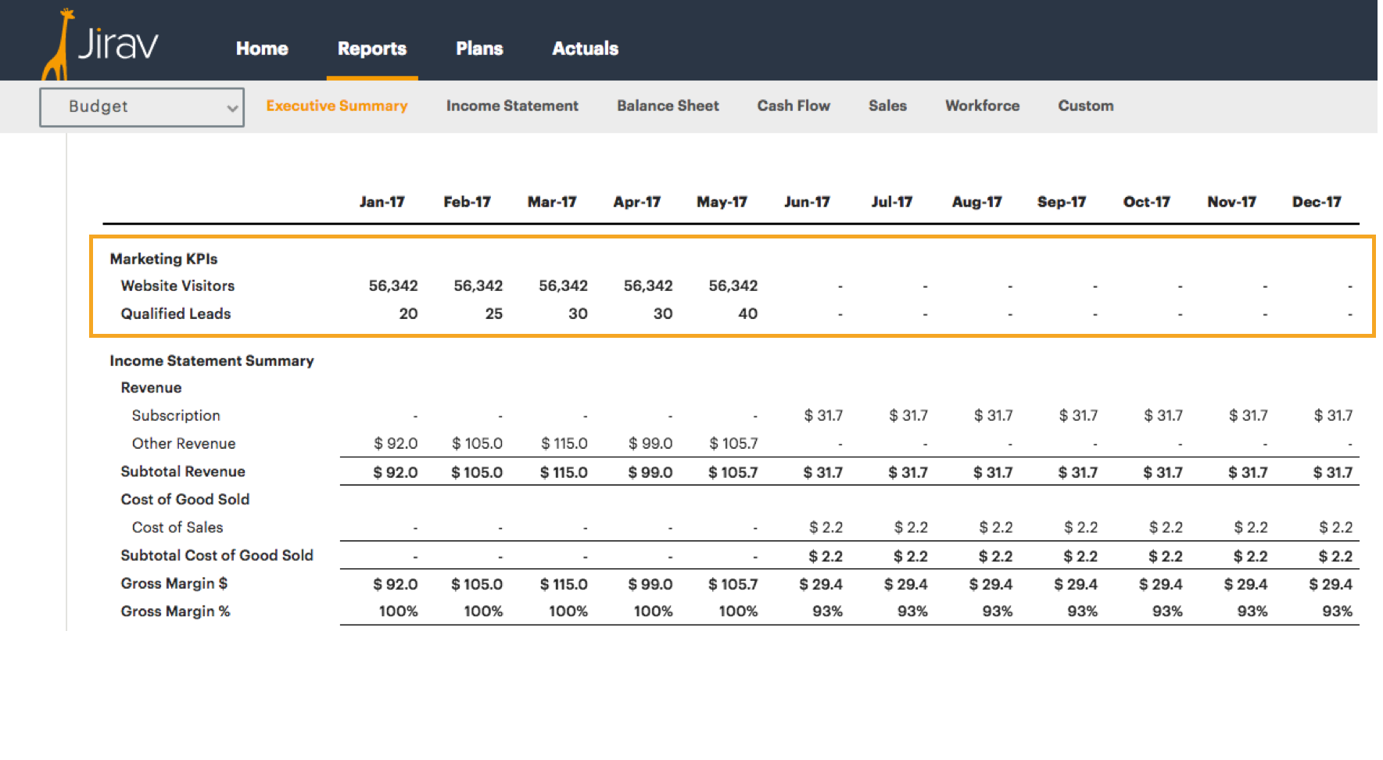1383x760 pixels.
Task: Open the Reports section
Action: tap(371, 48)
